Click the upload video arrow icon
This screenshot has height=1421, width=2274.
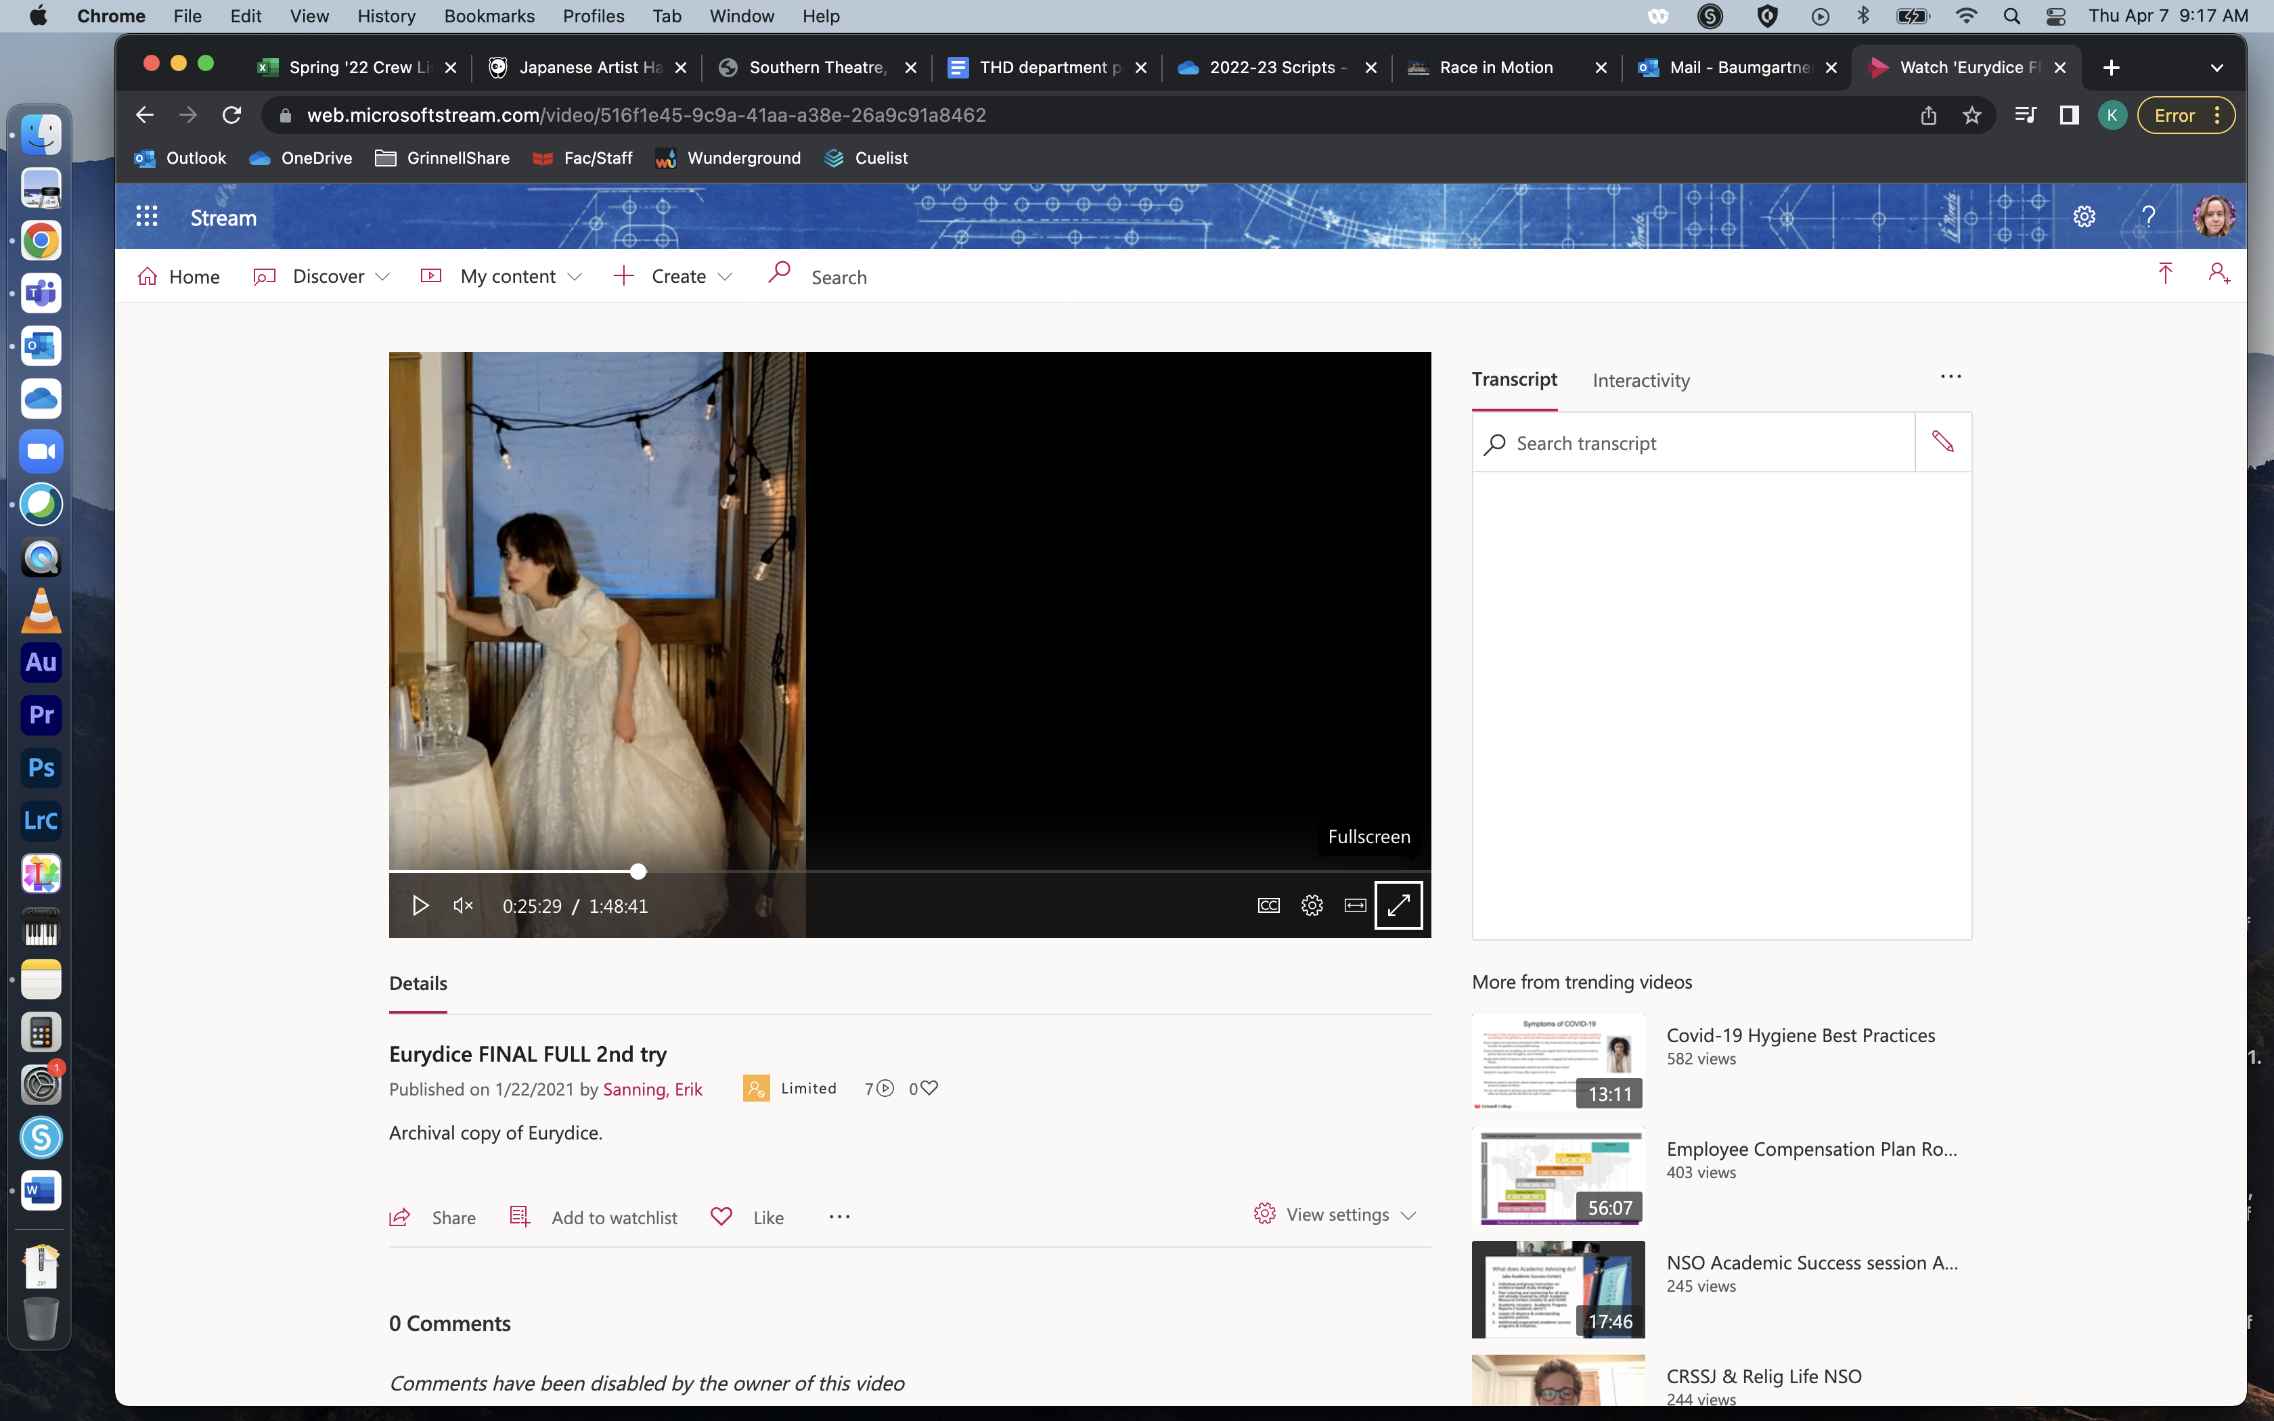click(x=2165, y=273)
